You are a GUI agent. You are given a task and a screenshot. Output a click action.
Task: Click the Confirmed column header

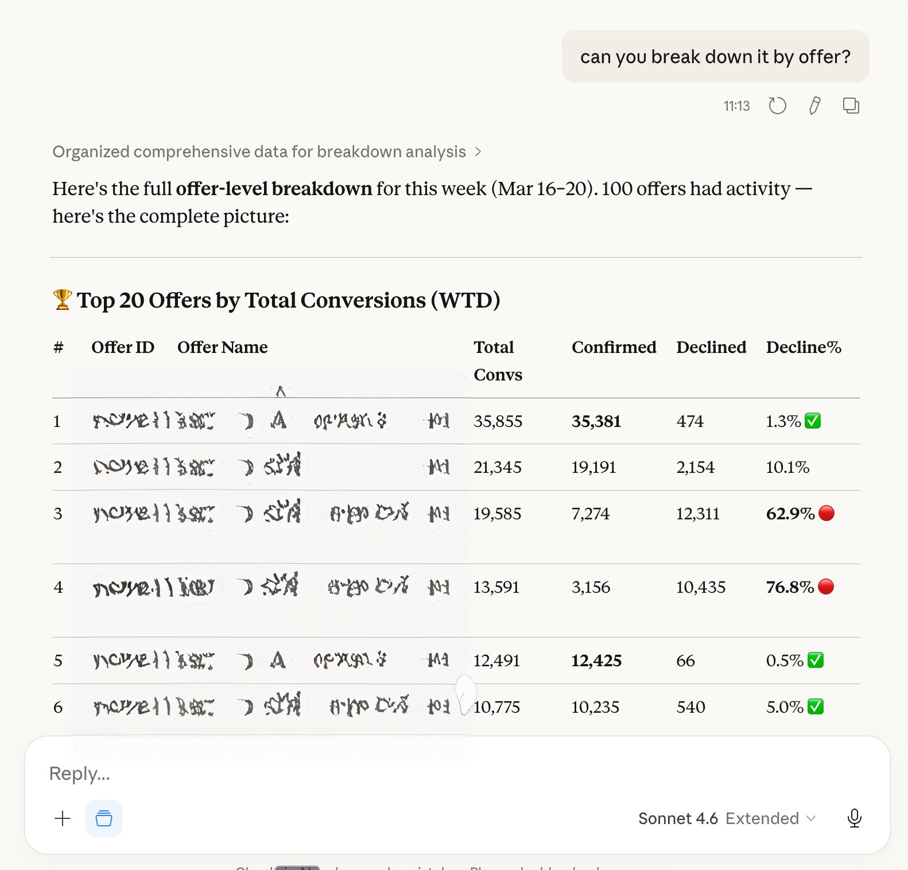[614, 347]
